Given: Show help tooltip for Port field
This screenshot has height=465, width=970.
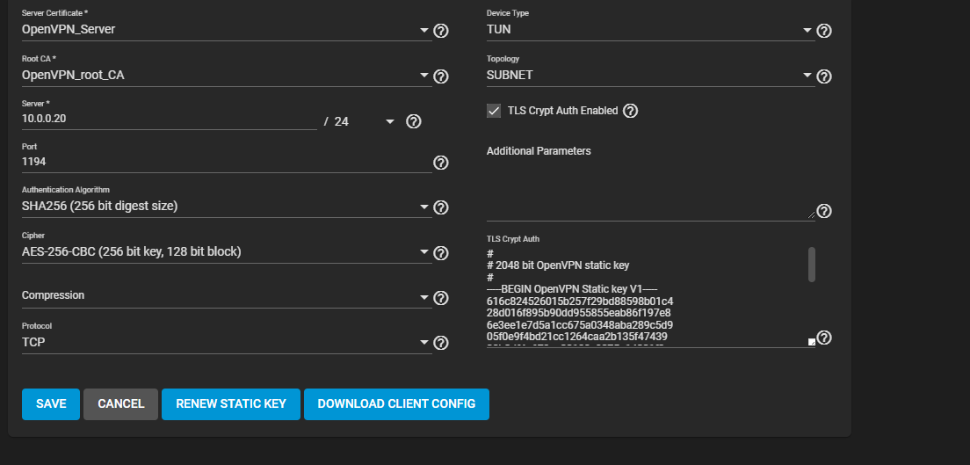Looking at the screenshot, I should (x=440, y=163).
